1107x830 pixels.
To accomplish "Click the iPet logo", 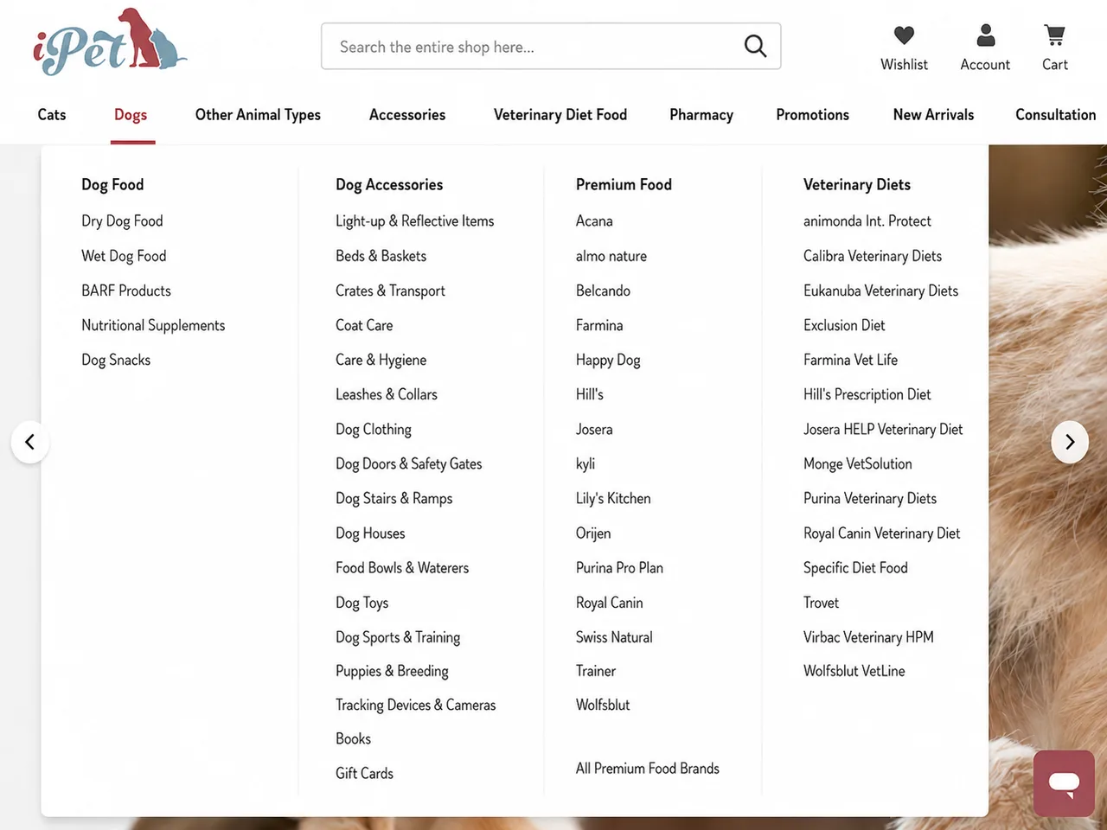I will [x=110, y=41].
